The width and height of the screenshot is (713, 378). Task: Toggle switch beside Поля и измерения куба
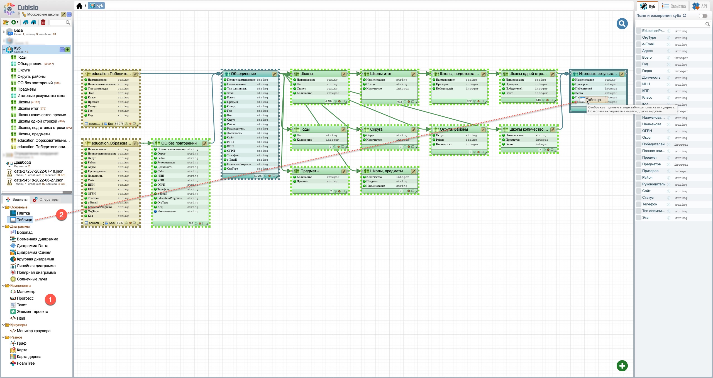point(703,16)
